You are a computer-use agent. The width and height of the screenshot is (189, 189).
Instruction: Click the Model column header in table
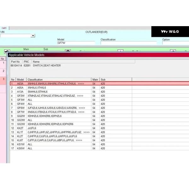point(21,80)
